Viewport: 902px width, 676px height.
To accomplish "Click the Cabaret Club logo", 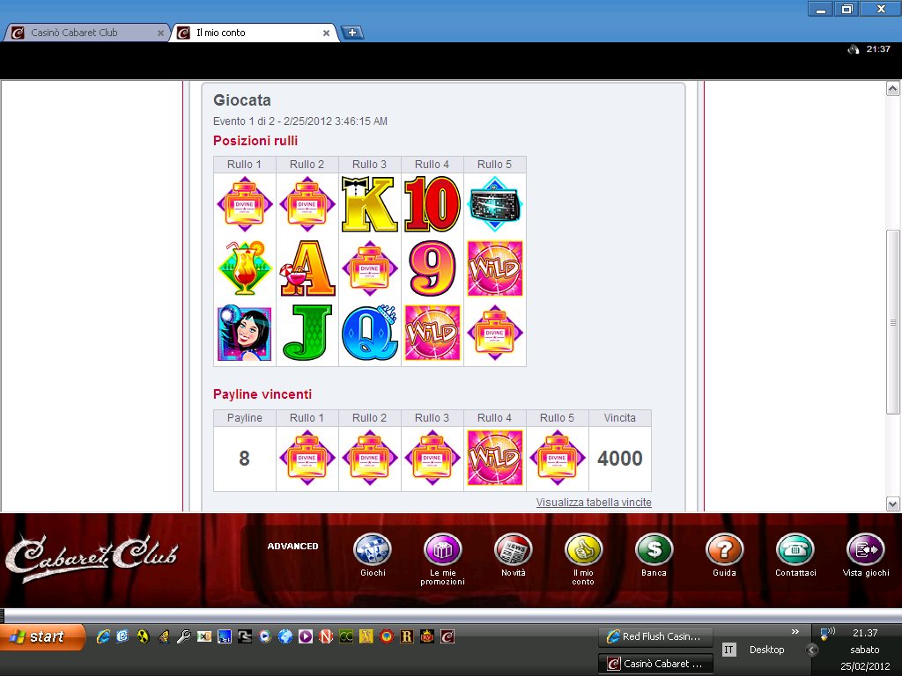I will point(92,557).
